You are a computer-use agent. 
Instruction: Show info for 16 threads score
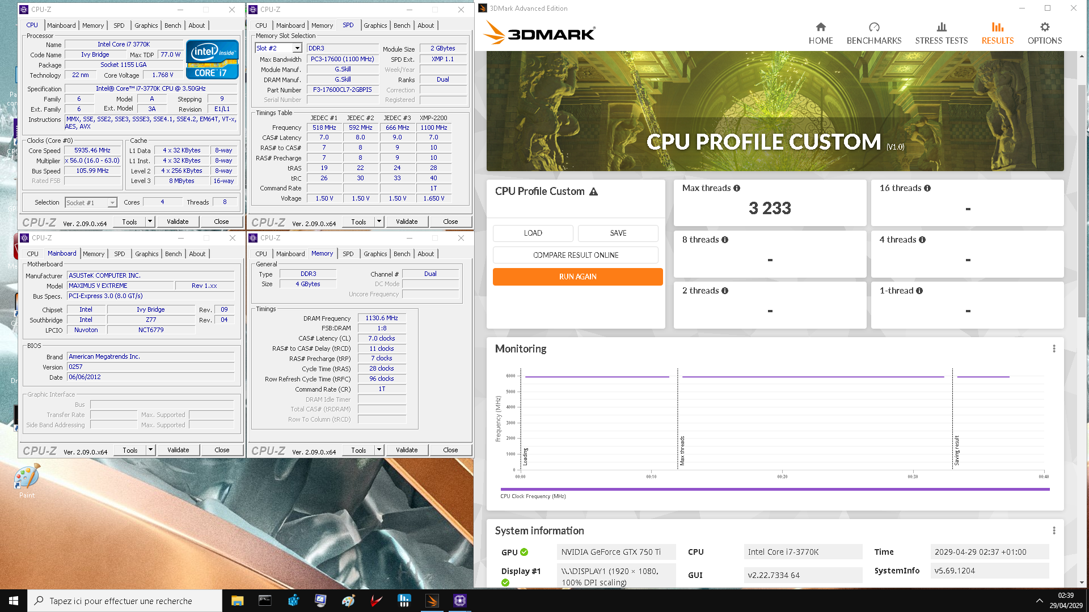927,188
